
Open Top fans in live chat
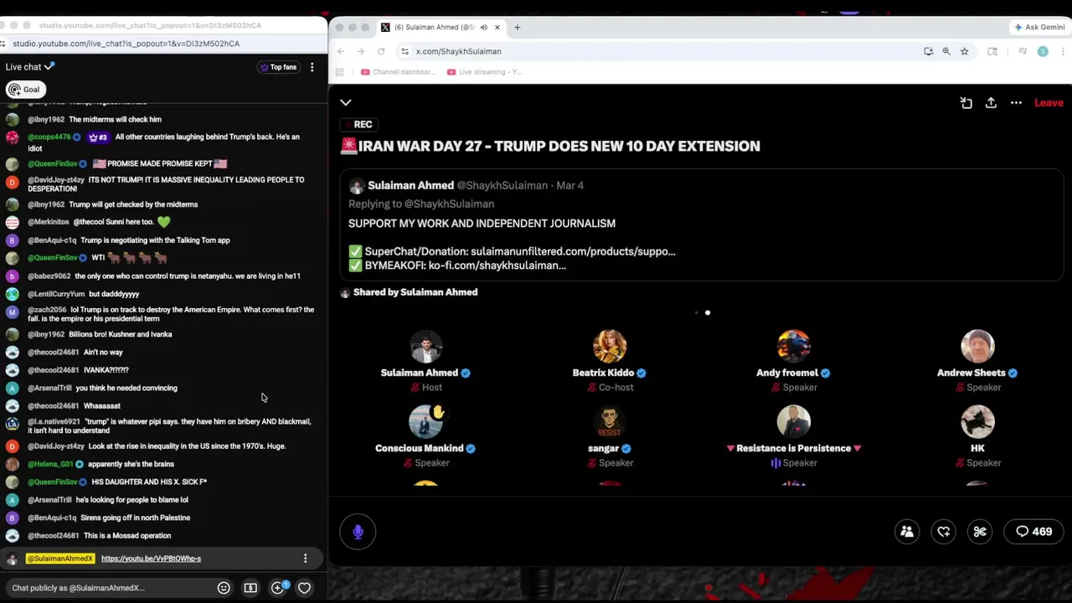[x=278, y=67]
